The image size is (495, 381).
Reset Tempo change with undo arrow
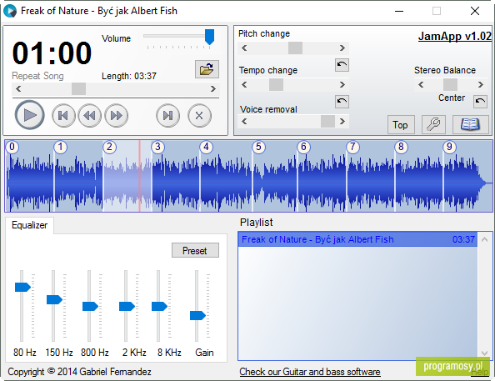(342, 102)
